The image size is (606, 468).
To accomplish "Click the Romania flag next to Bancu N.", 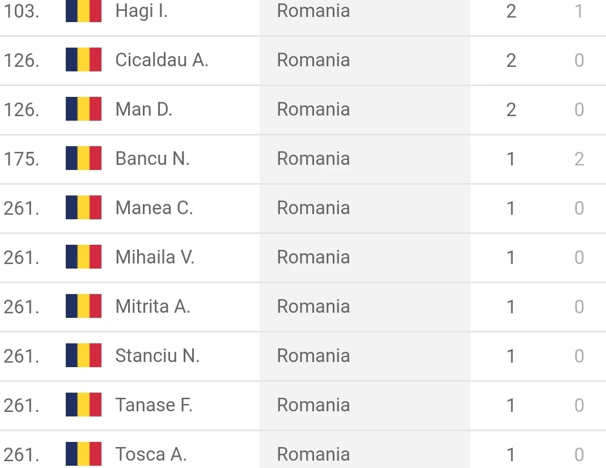I will click(x=83, y=158).
